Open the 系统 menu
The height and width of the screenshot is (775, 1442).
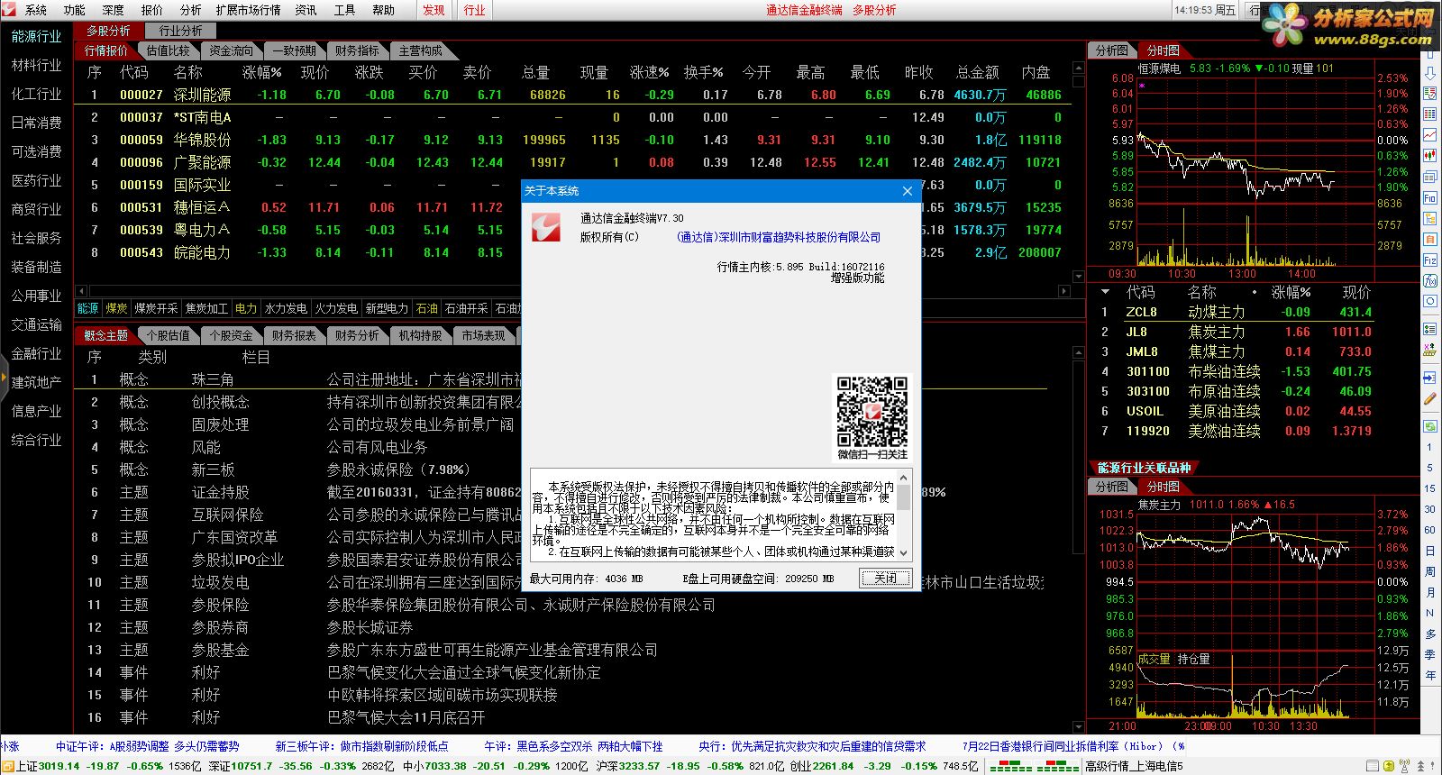[35, 10]
